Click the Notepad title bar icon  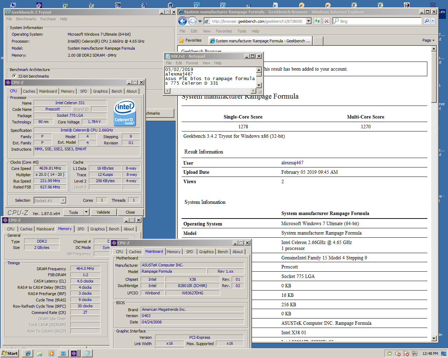click(x=168, y=56)
